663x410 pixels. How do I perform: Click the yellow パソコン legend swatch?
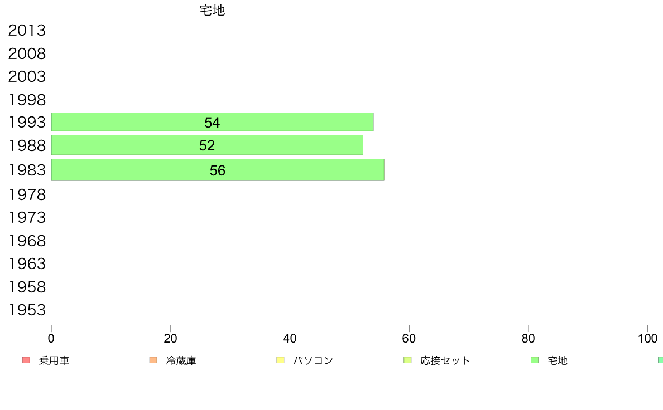pos(280,360)
